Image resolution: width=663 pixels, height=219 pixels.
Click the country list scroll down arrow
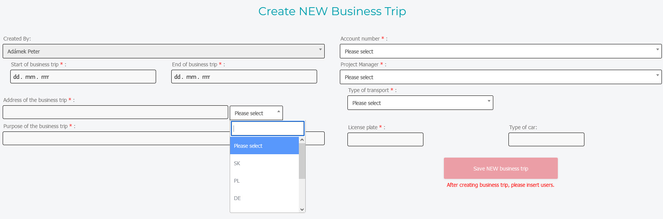point(302,209)
